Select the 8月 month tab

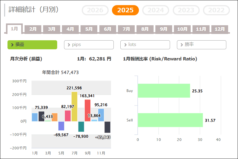[x=145, y=29]
